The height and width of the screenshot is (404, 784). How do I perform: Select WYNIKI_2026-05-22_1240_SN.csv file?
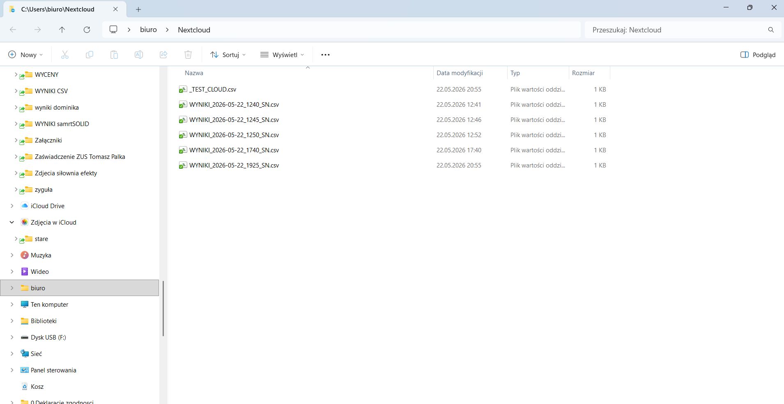coord(234,104)
